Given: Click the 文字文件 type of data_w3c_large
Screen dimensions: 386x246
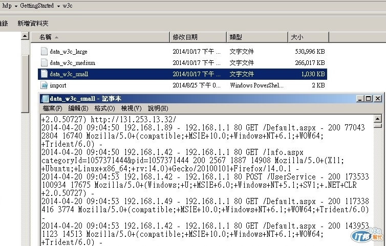Looking at the screenshot, I should click(242, 52).
